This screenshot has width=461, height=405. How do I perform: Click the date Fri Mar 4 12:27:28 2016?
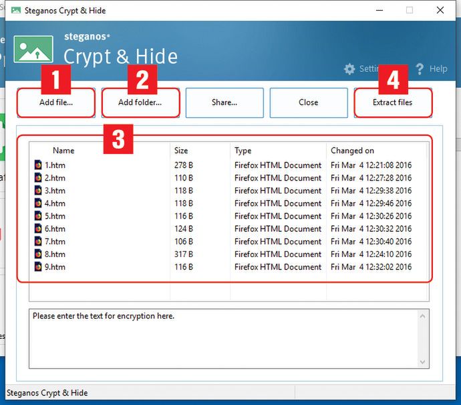coord(371,178)
